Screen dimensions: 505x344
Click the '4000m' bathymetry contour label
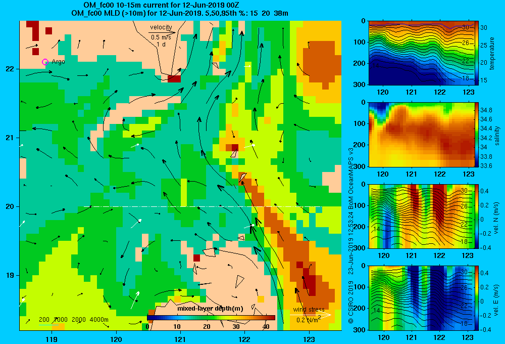98,320
